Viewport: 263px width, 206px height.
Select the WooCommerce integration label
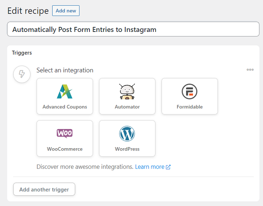click(x=65, y=149)
